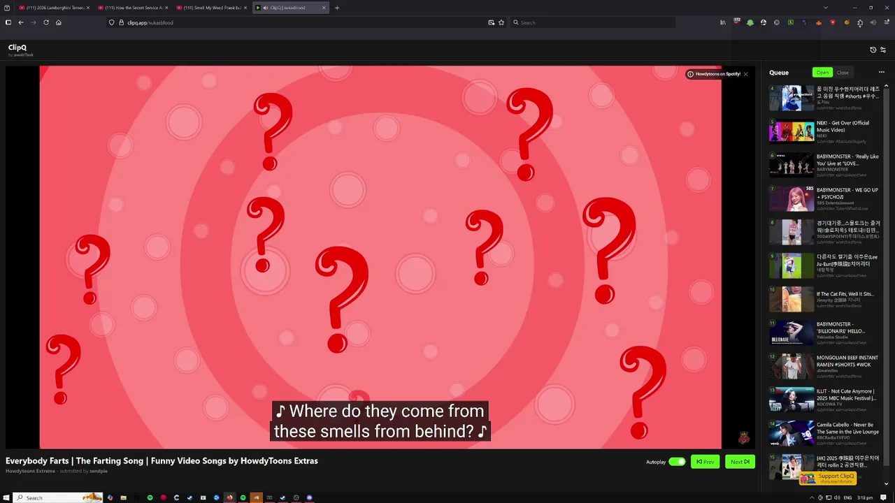Open the browser extensions puzzle icon
This screenshot has width=895, height=503.
(x=860, y=22)
